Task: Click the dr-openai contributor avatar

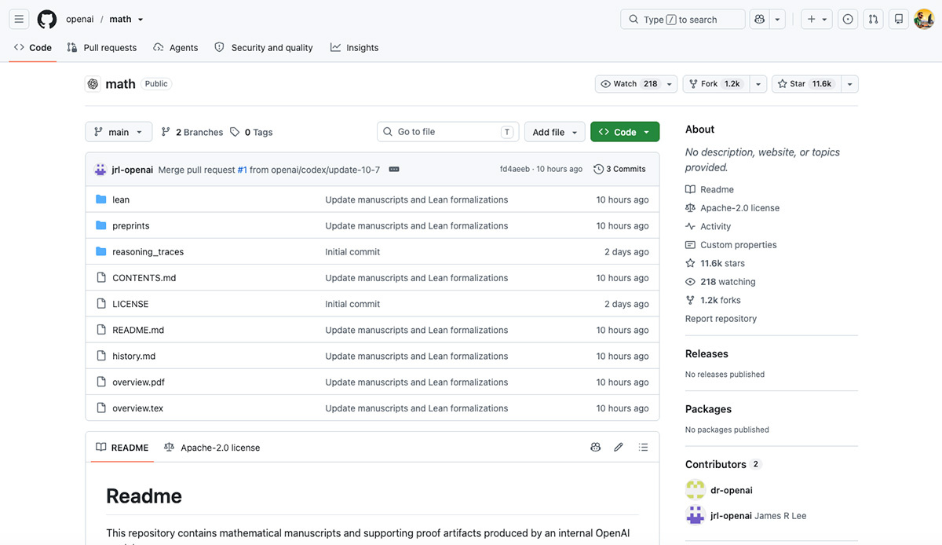Action: point(695,490)
